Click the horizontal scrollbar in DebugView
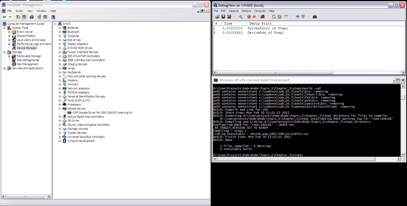Viewport: 407px width, 206px height. (275, 73)
